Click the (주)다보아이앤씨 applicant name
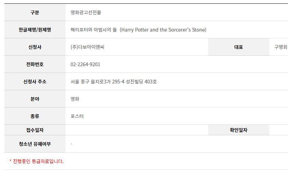This screenshot has height=176, width=288. click(x=87, y=47)
